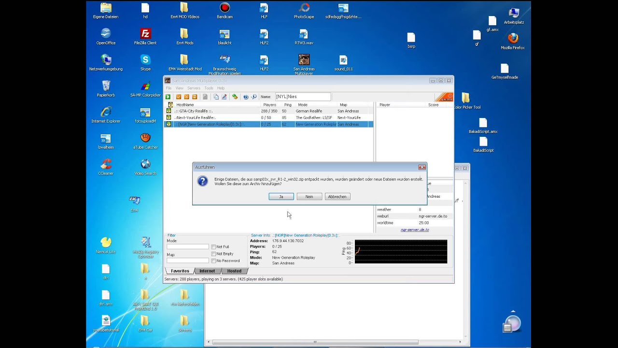This screenshot has width=618, height=348.
Task: Switch to the Hosted server tab
Action: tap(234, 271)
